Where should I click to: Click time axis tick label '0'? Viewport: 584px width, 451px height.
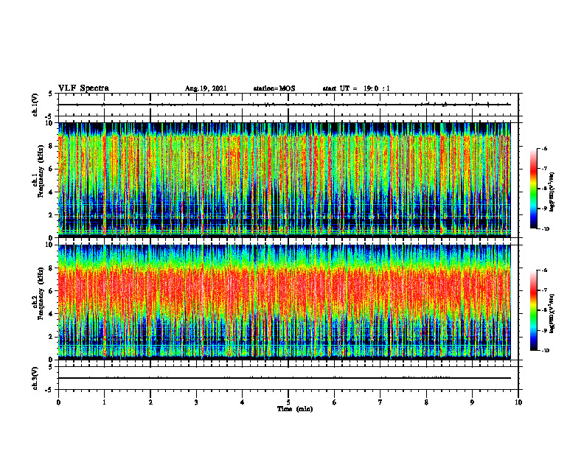click(x=58, y=402)
